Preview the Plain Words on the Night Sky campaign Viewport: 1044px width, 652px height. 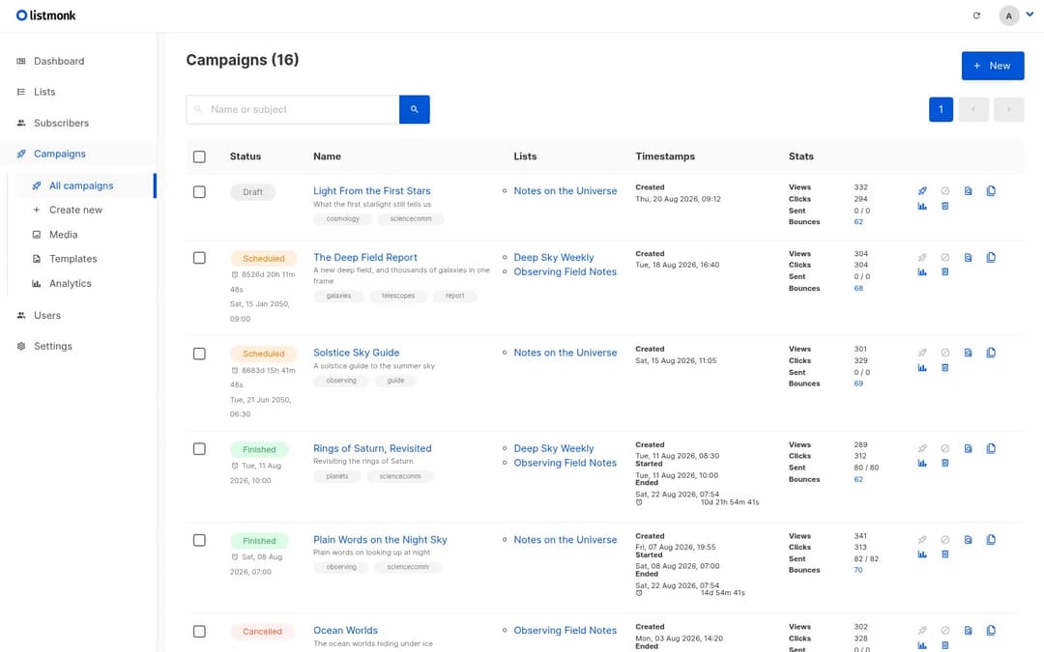point(968,540)
